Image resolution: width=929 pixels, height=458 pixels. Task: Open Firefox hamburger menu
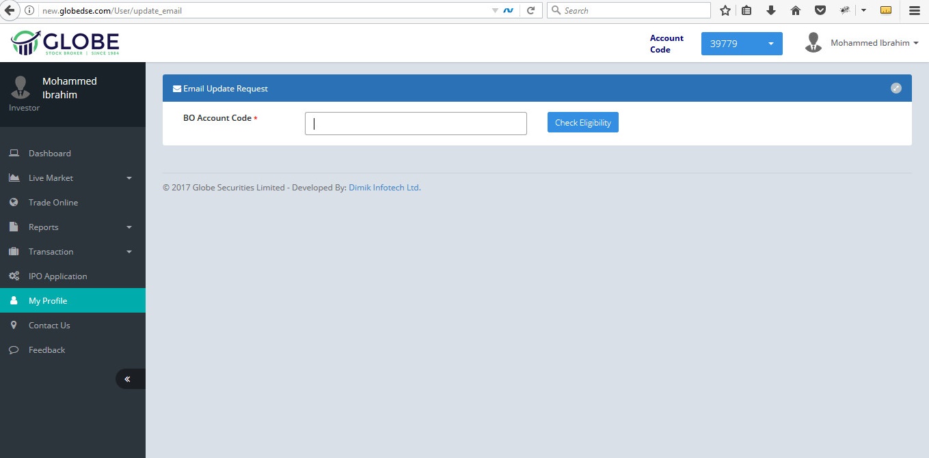[914, 10]
